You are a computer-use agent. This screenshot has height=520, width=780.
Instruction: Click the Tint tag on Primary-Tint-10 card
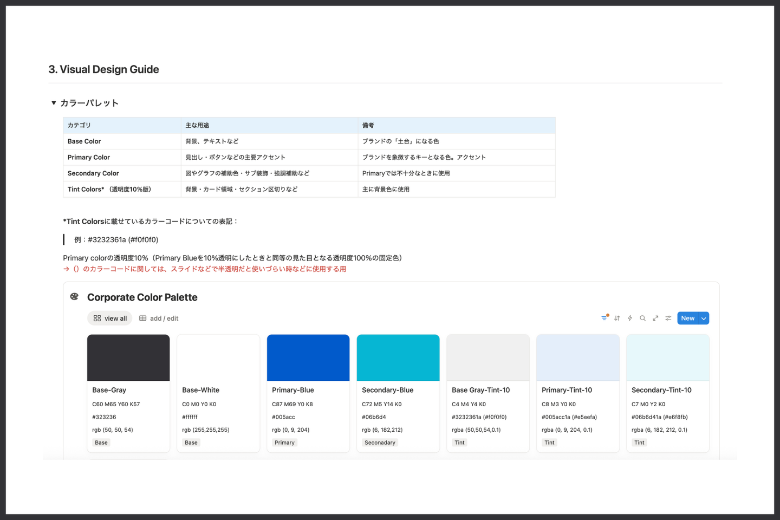549,443
